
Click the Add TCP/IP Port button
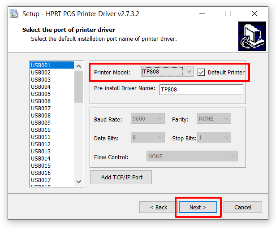point(121,177)
